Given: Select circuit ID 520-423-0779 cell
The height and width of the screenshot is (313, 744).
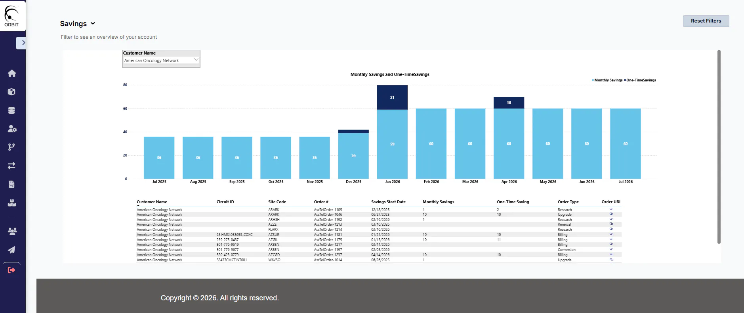Looking at the screenshot, I should pyautogui.click(x=227, y=255).
